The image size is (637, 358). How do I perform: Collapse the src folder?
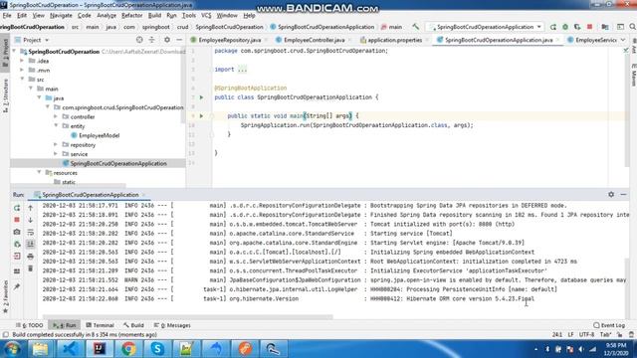click(x=22, y=80)
